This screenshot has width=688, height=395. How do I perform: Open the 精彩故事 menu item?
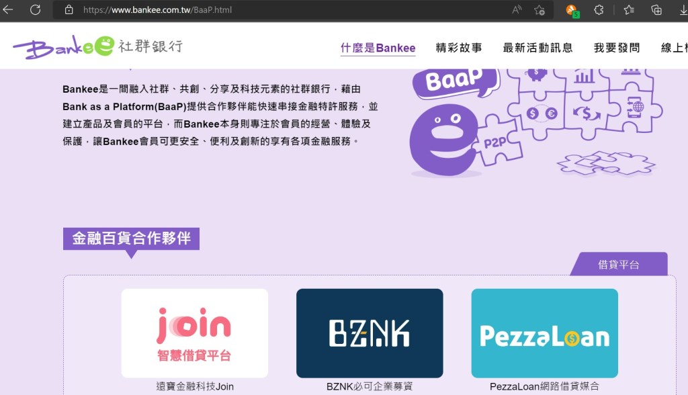[x=458, y=48]
